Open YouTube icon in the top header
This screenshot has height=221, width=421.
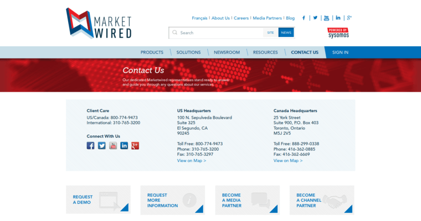[x=326, y=18]
